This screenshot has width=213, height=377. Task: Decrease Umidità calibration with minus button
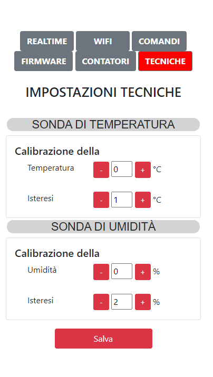101,272
